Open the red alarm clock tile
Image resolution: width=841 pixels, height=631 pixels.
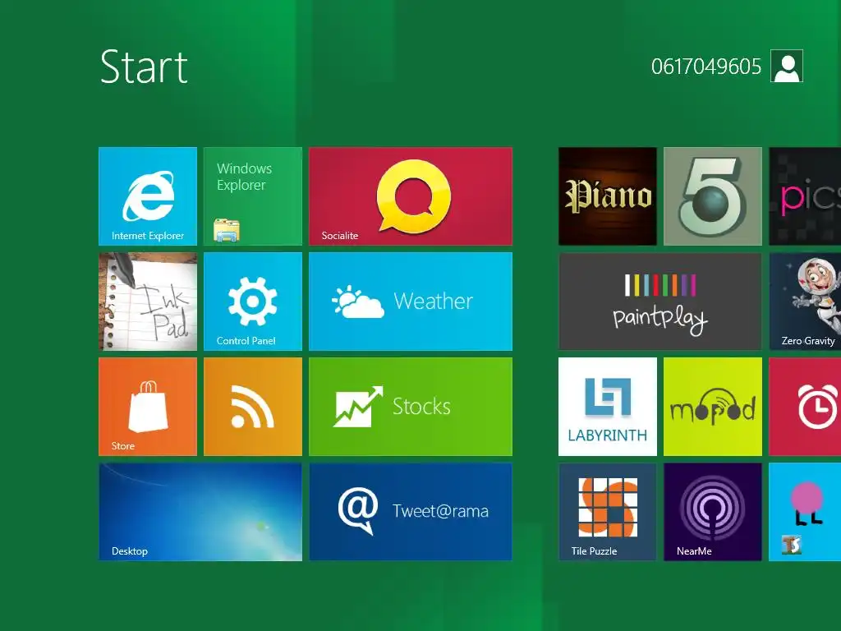805,407
